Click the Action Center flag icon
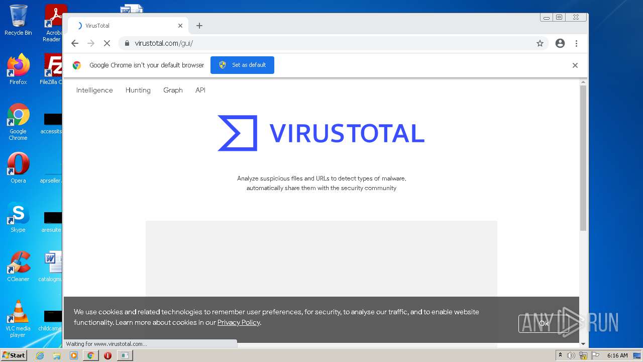 pyautogui.click(x=595, y=355)
